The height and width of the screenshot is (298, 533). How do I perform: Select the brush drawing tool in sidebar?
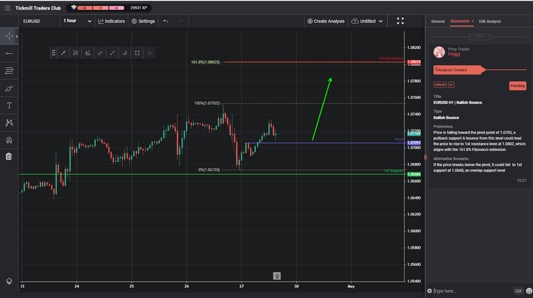[9, 88]
